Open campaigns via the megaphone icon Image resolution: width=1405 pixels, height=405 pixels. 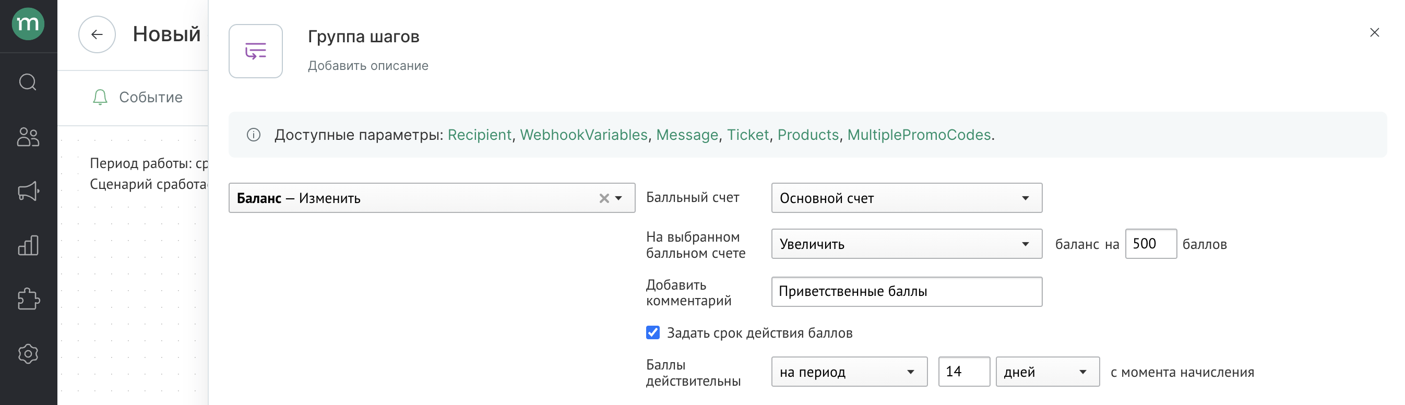point(28,191)
